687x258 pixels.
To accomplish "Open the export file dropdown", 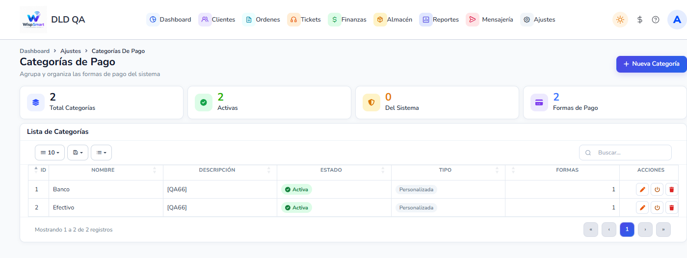I will pyautogui.click(x=78, y=153).
